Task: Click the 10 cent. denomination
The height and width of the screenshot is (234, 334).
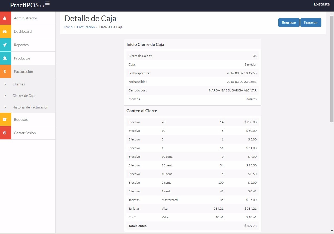Action: (x=167, y=174)
